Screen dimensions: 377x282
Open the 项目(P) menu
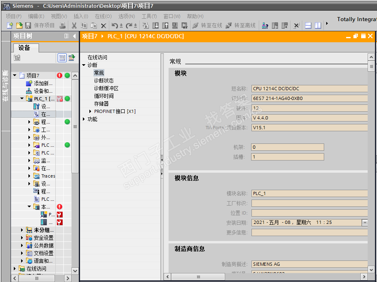[14, 16]
